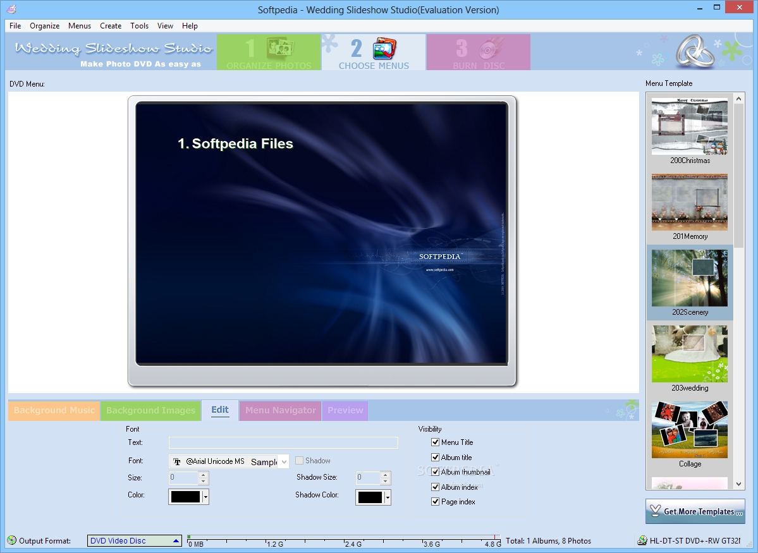Open the View menu
This screenshot has width=758, height=553.
165,26
